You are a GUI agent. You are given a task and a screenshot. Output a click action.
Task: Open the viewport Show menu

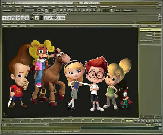(x=32, y=26)
